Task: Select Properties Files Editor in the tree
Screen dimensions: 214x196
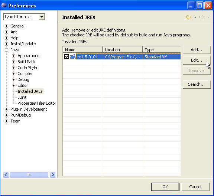Action: coord(37,103)
